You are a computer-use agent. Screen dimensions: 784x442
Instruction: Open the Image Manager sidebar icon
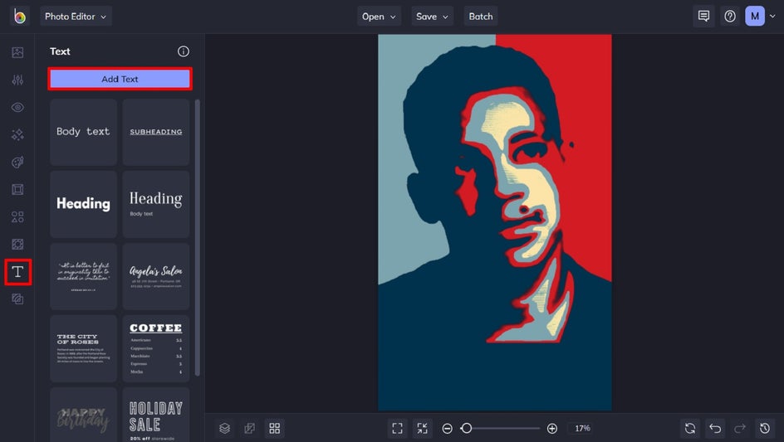tap(17, 52)
